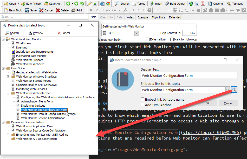Open the Topic Links tab
This screenshot has height=159, width=247.
pyautogui.click(x=159, y=17)
